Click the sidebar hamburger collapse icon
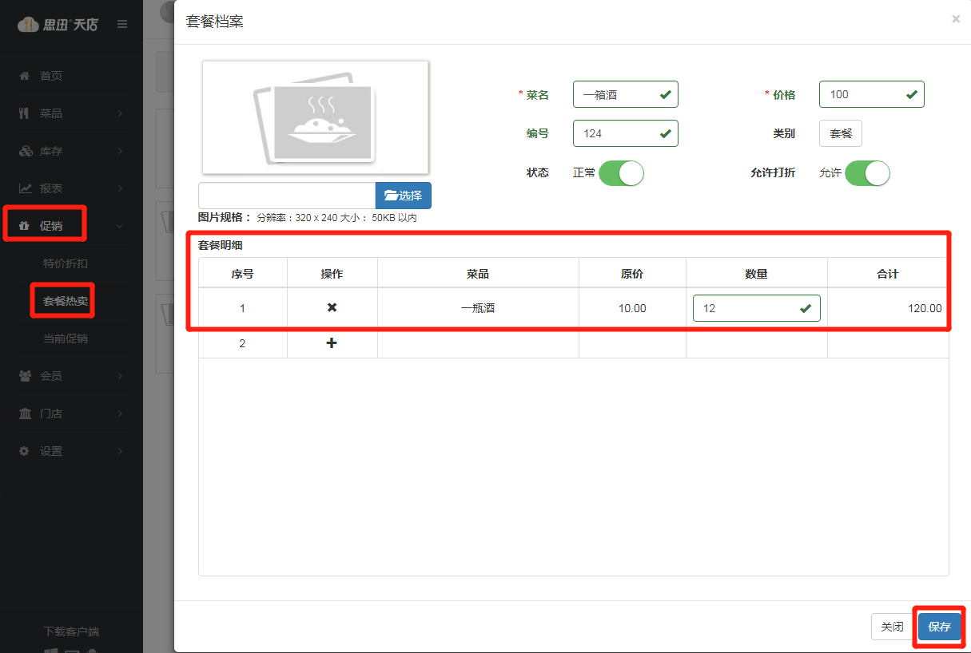The image size is (971, 653). tap(122, 23)
